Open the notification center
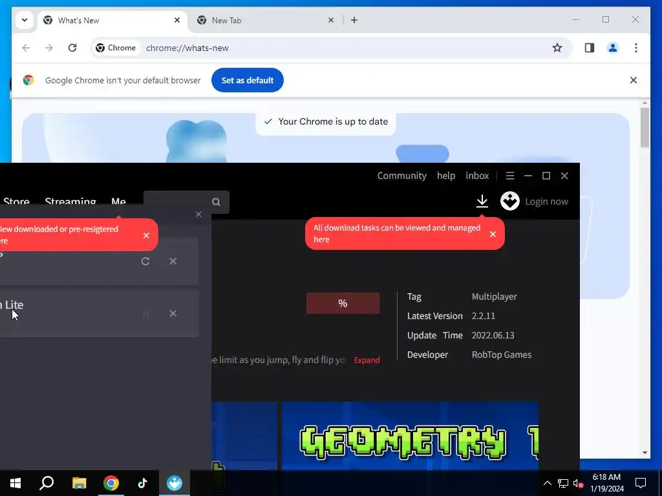This screenshot has height=496, width=662. (x=641, y=483)
